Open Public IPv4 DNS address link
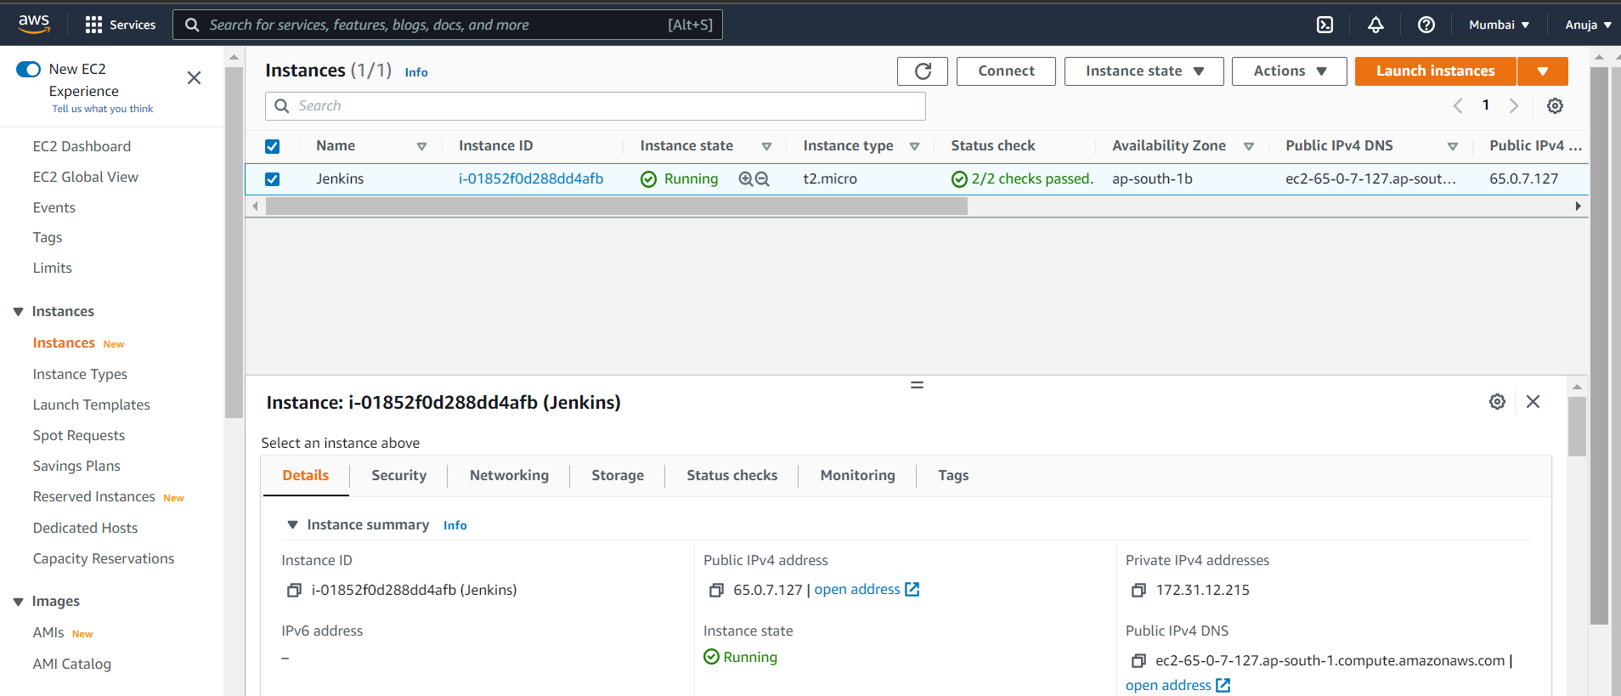Viewport: 1621px width, 696px height. pos(1178,685)
